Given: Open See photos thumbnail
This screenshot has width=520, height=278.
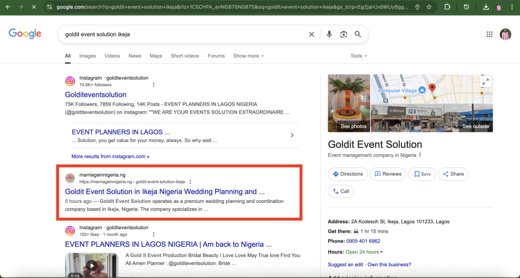Looking at the screenshot, I should 349,103.
